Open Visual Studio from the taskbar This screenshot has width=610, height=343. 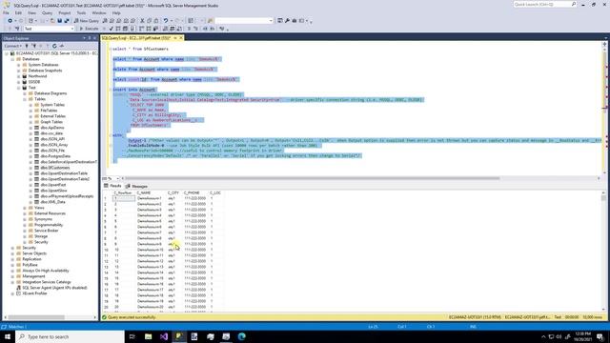(164, 336)
